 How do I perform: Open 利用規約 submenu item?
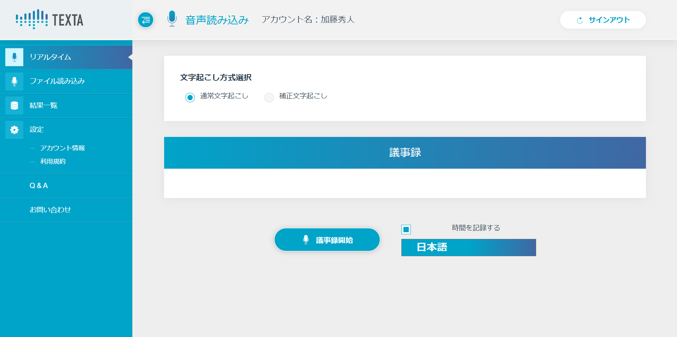pyautogui.click(x=53, y=162)
